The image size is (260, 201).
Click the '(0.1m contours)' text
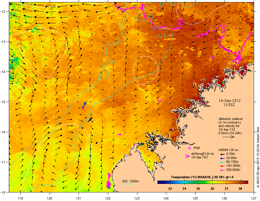(230, 123)
